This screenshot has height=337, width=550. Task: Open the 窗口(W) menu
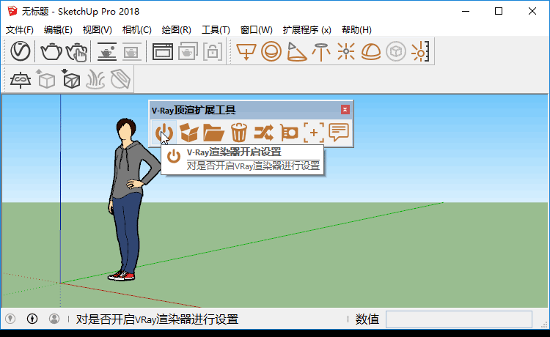click(257, 30)
